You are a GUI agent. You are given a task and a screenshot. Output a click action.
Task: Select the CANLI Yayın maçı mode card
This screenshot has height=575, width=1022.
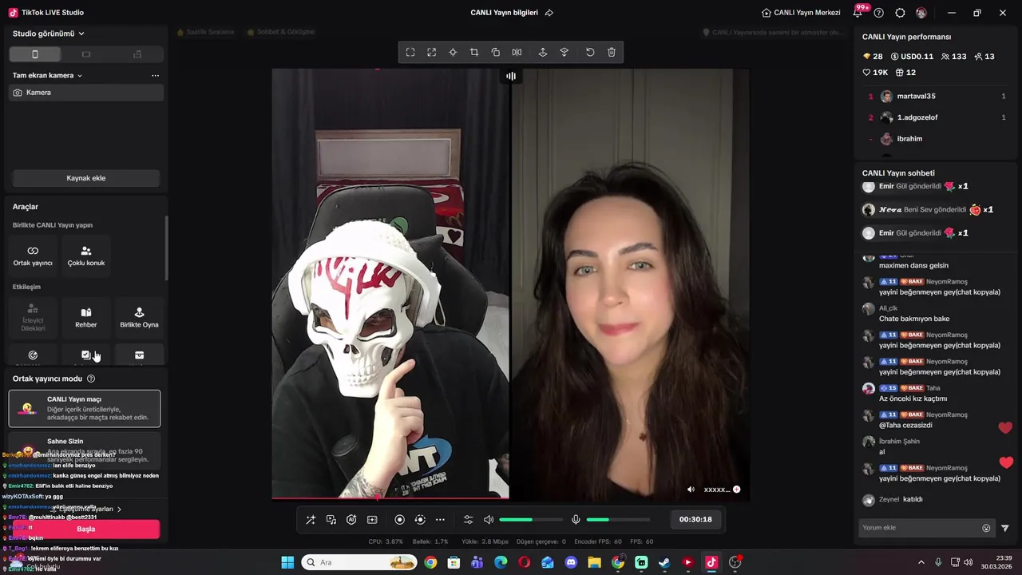click(85, 408)
